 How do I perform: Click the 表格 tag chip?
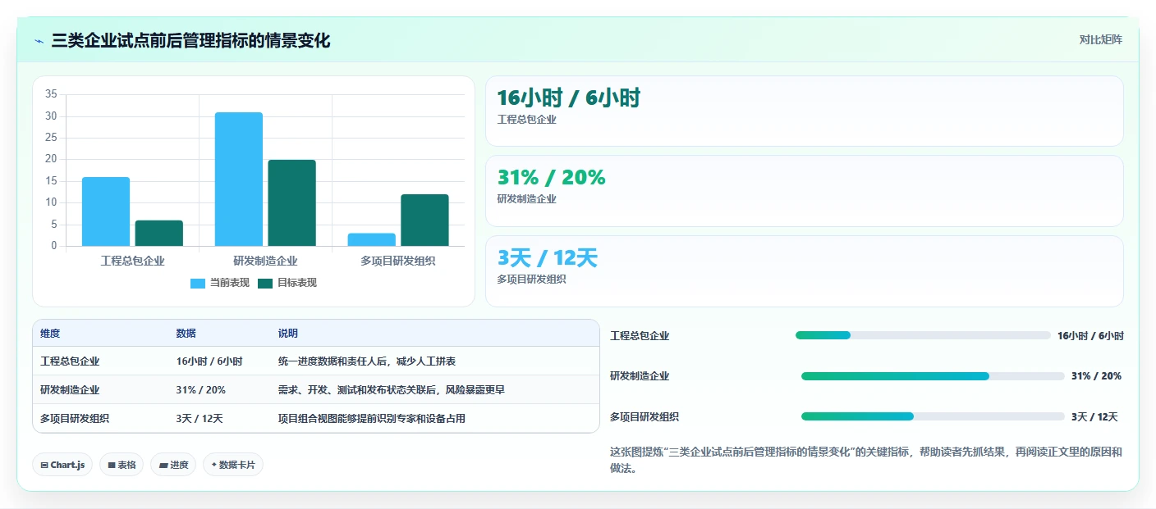tap(122, 465)
